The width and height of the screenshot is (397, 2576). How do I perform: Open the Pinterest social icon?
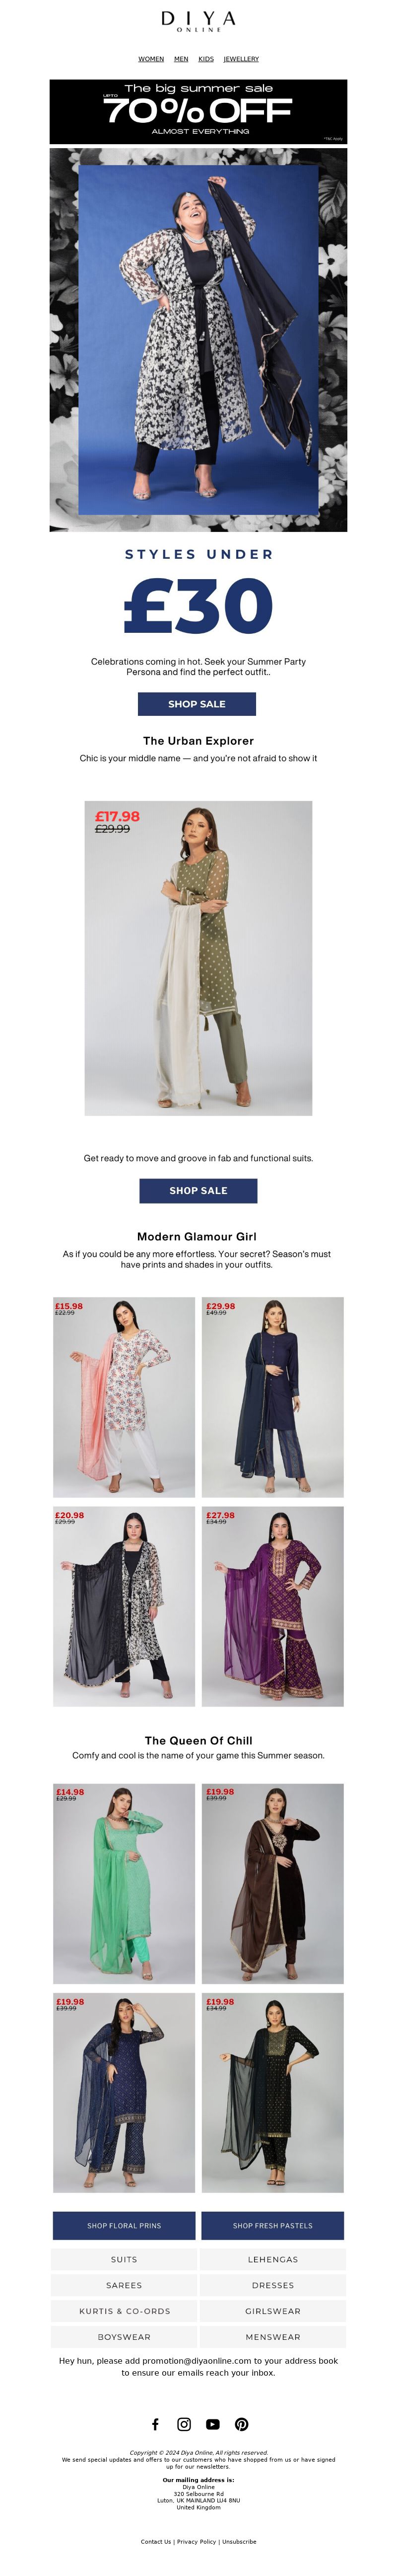[241, 2424]
